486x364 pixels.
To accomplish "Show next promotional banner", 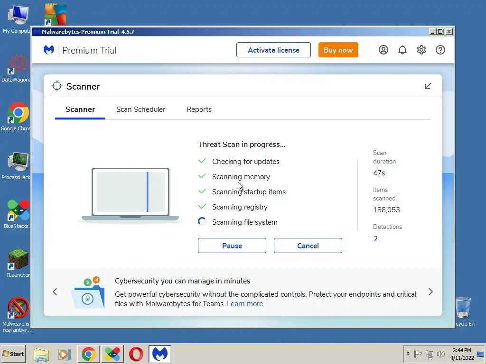I will 430,291.
